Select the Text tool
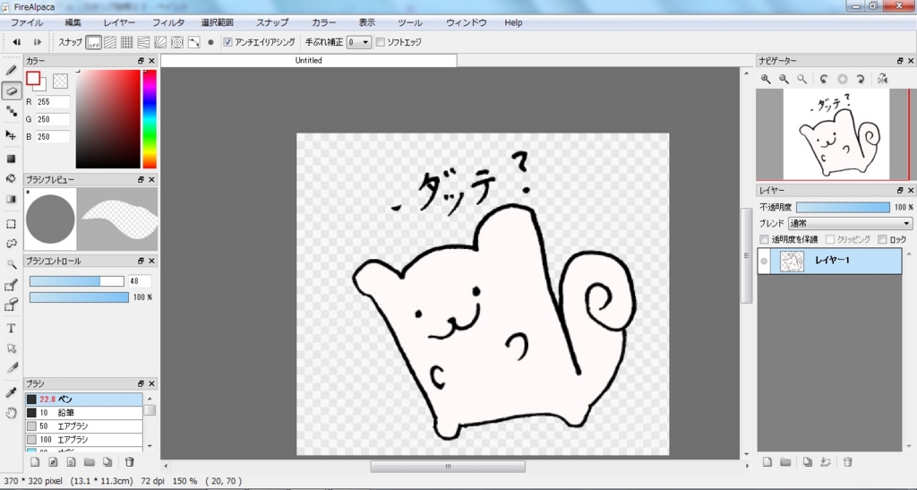The width and height of the screenshot is (917, 490). (11, 328)
